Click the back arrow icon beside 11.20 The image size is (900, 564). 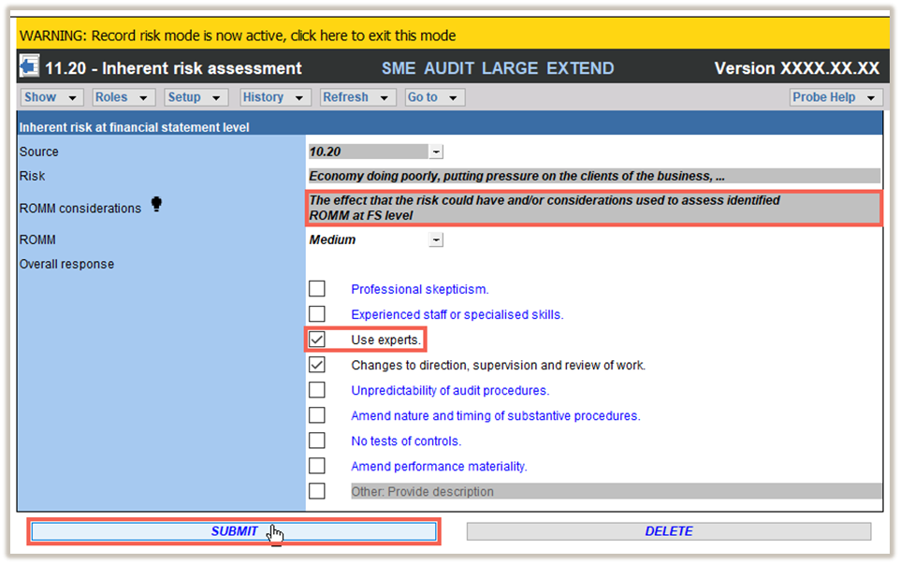coord(29,66)
